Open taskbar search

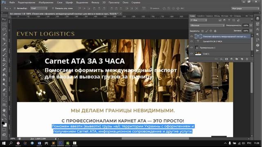(x=11, y=143)
